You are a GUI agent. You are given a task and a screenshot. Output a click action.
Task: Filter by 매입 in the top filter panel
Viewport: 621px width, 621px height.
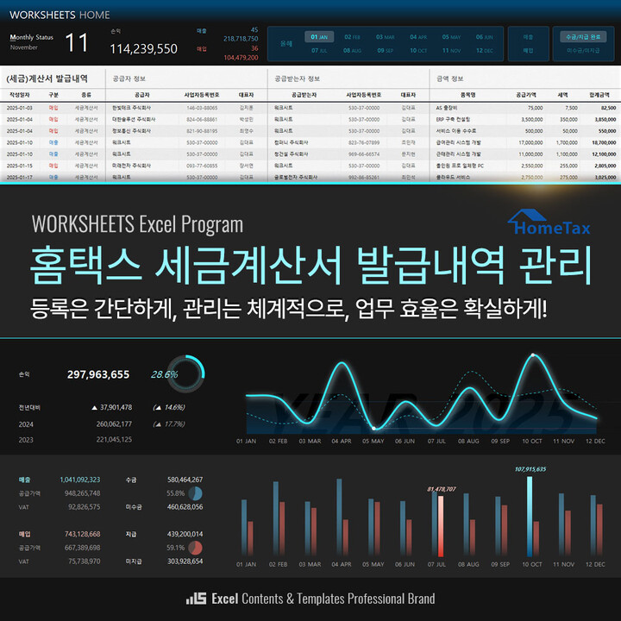(x=528, y=50)
